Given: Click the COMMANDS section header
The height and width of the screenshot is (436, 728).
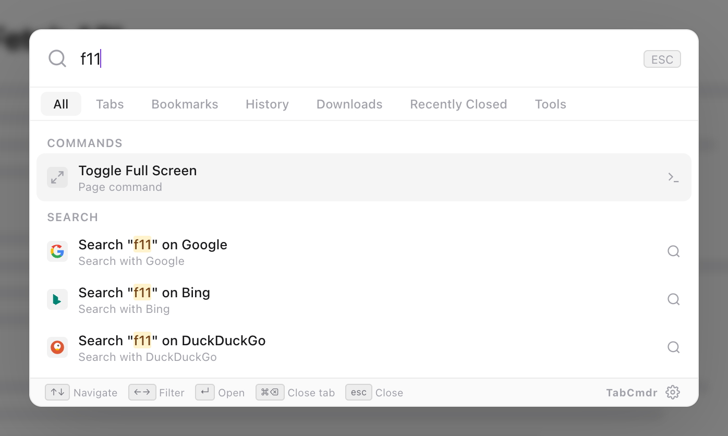Looking at the screenshot, I should click(x=85, y=143).
